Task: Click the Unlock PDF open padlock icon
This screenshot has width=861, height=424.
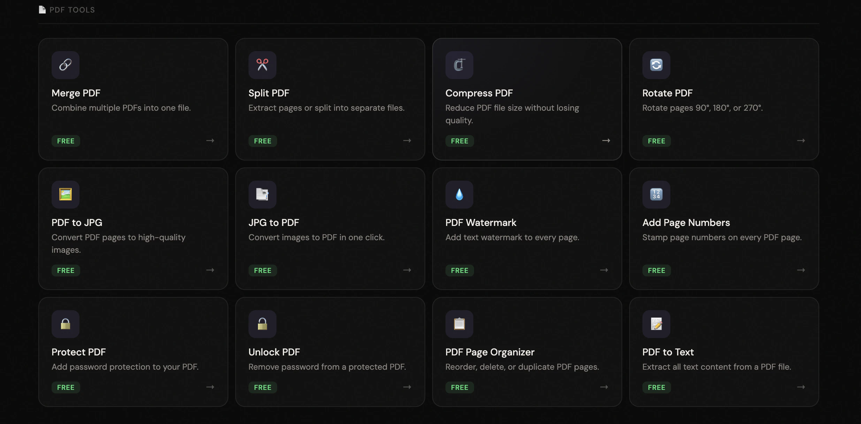Action: (x=262, y=324)
